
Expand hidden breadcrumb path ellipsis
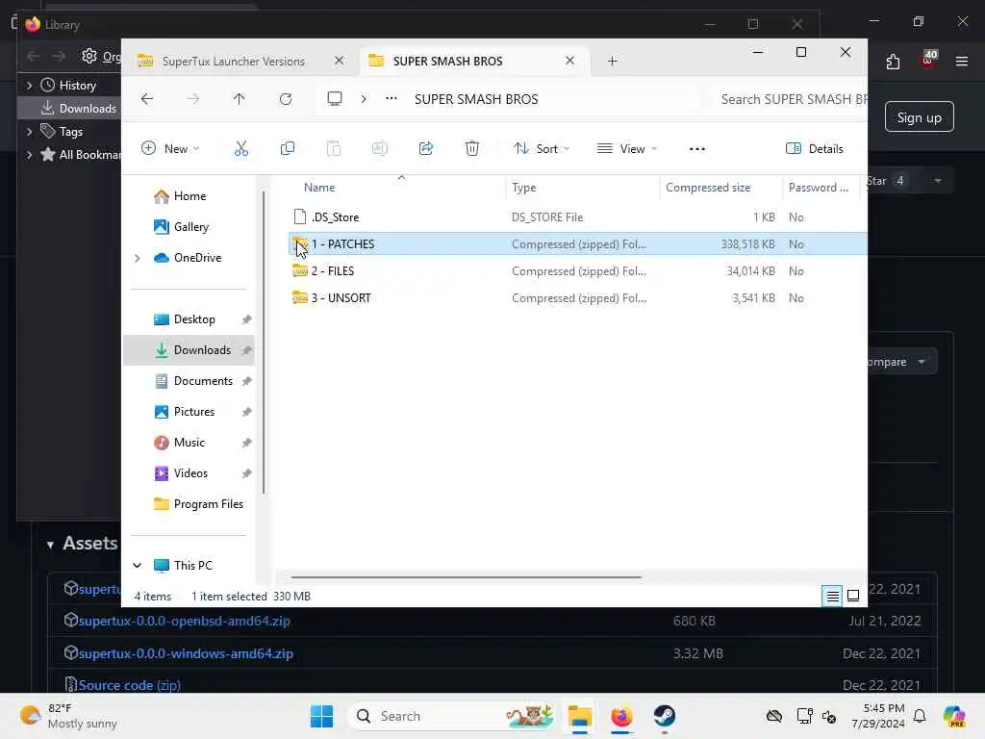[391, 99]
